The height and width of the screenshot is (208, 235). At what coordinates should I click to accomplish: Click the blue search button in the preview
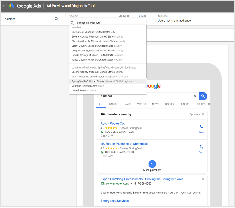(x=203, y=96)
